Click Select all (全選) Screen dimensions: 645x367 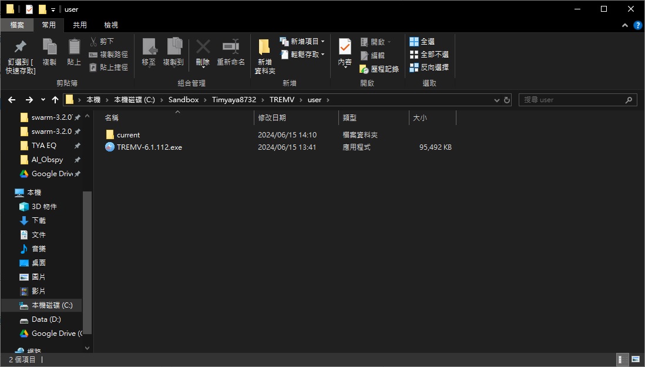(422, 42)
